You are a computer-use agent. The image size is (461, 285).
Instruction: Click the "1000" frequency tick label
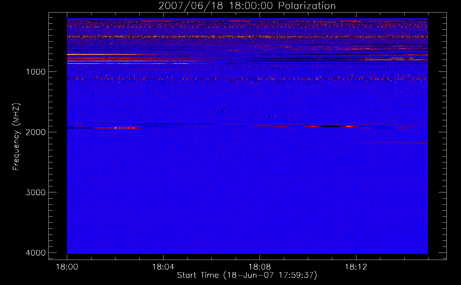pos(36,72)
